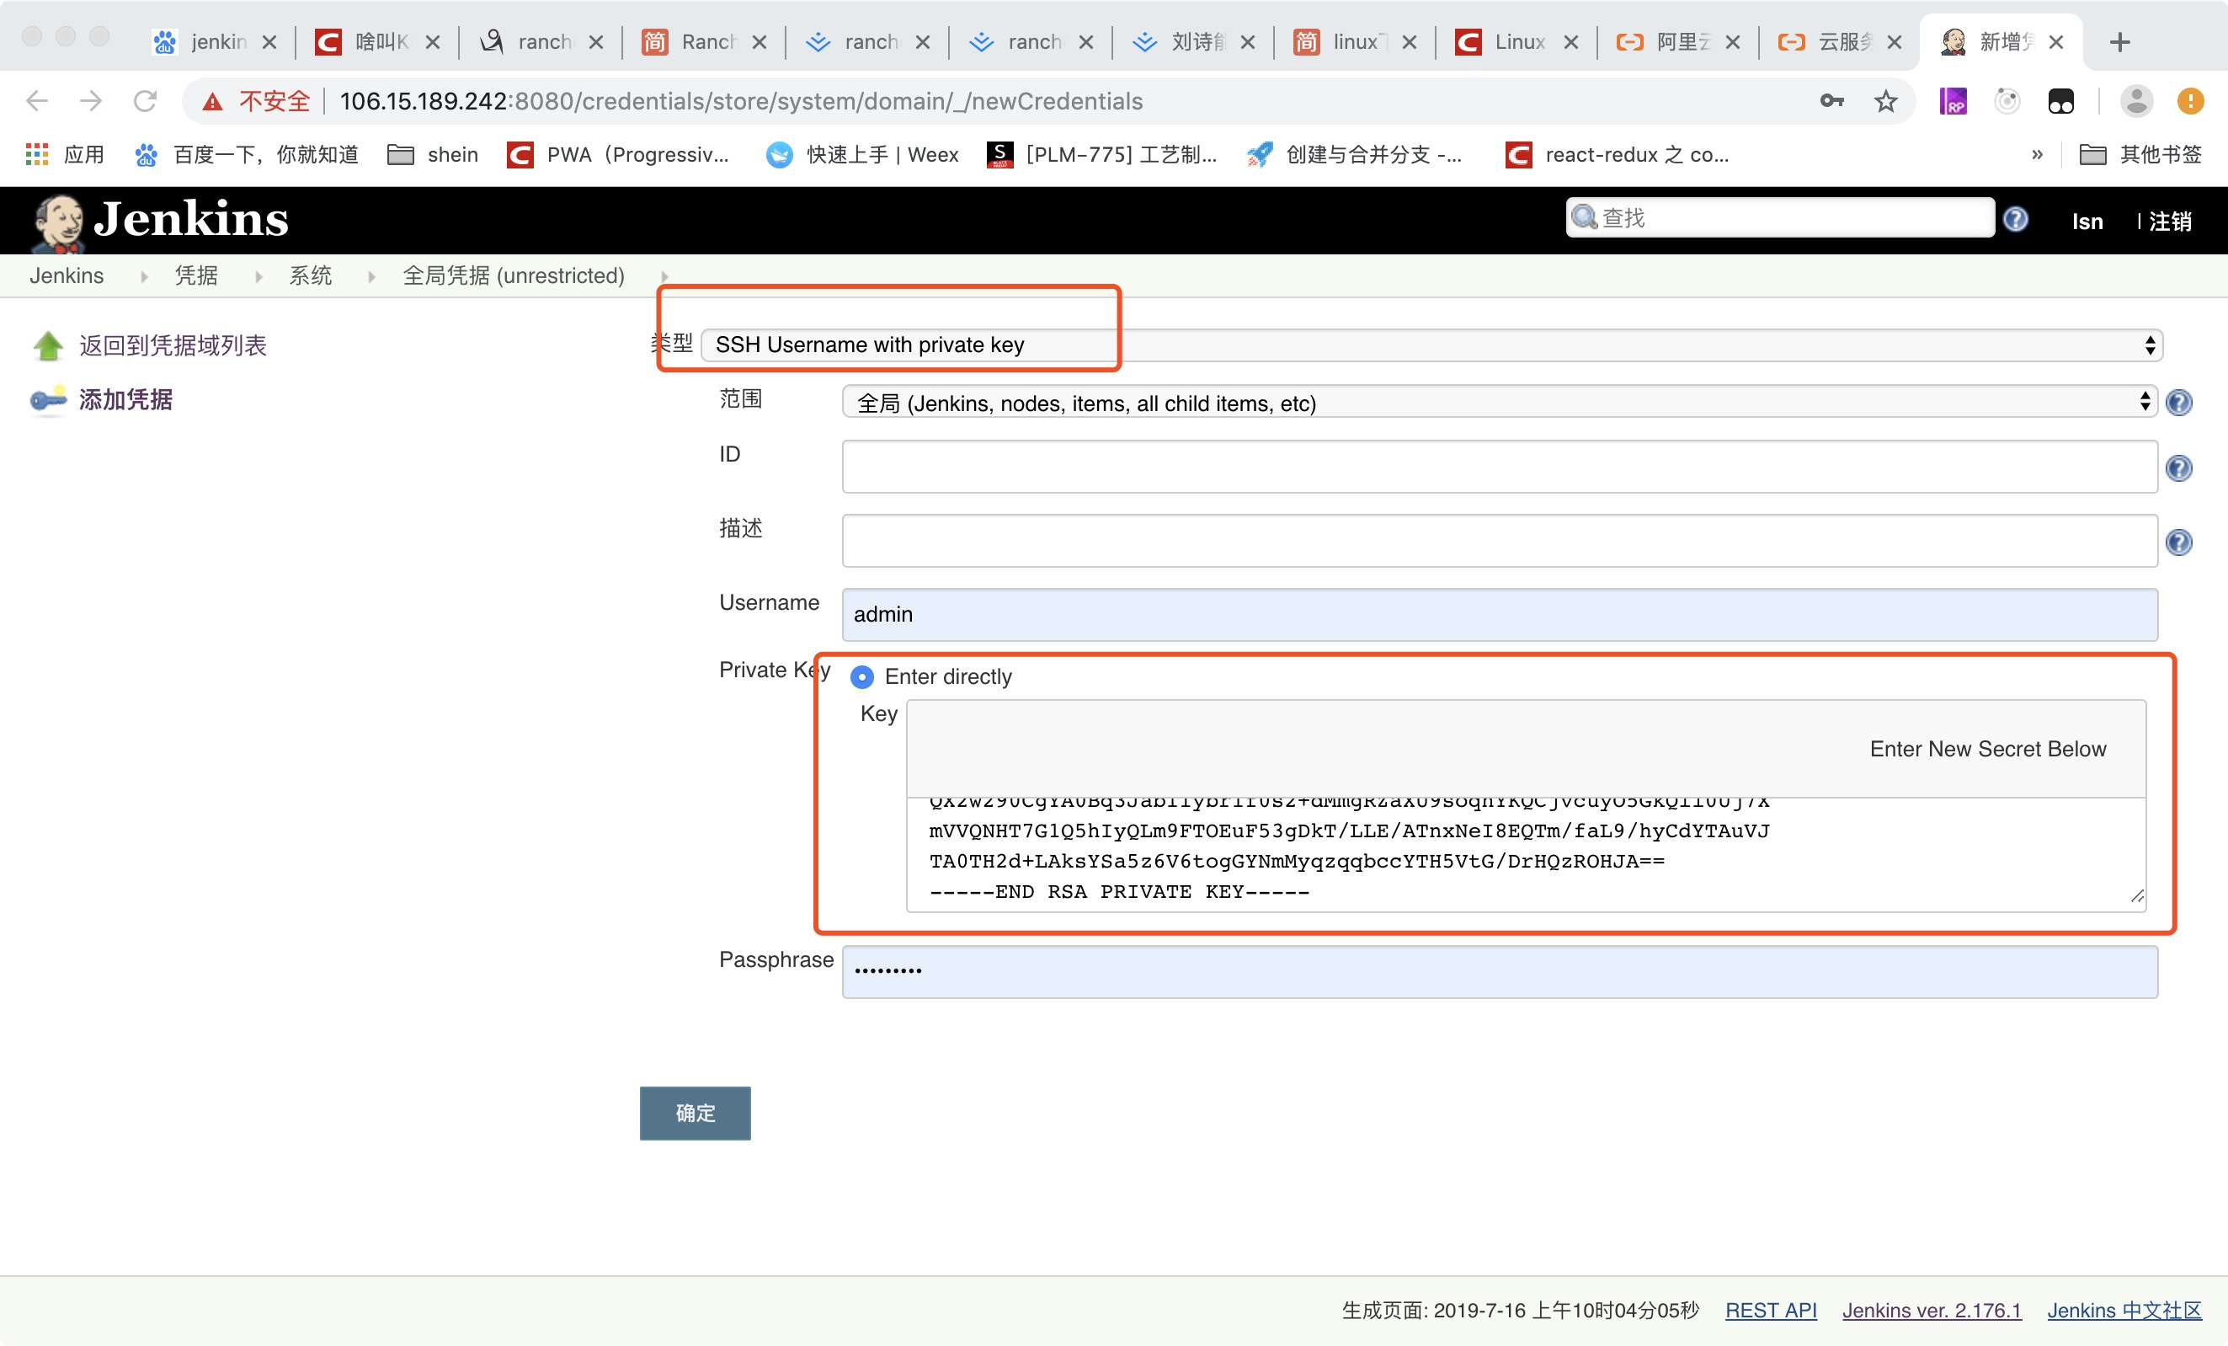This screenshot has width=2228, height=1346.
Task: Expand the breadcrumb arrow after 全局凭据
Action: tap(664, 276)
